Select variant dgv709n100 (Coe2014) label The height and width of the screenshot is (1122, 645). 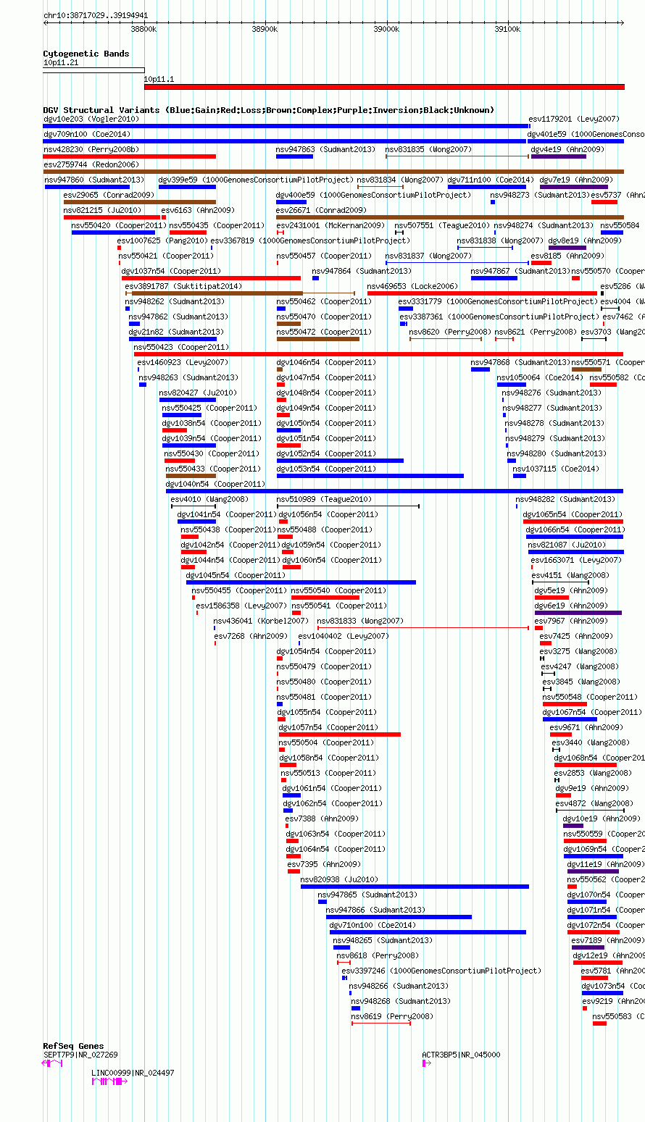(87, 134)
